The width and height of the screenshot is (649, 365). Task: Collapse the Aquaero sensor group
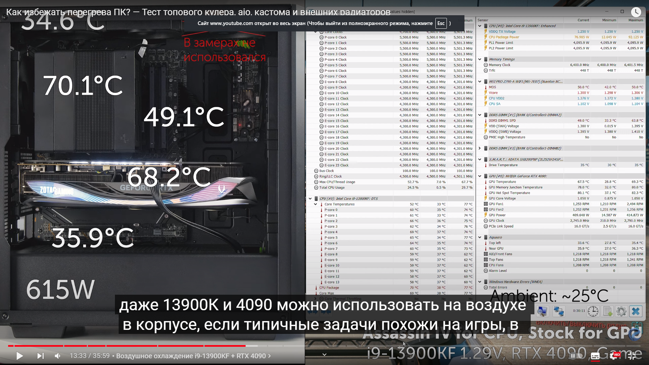pos(480,237)
